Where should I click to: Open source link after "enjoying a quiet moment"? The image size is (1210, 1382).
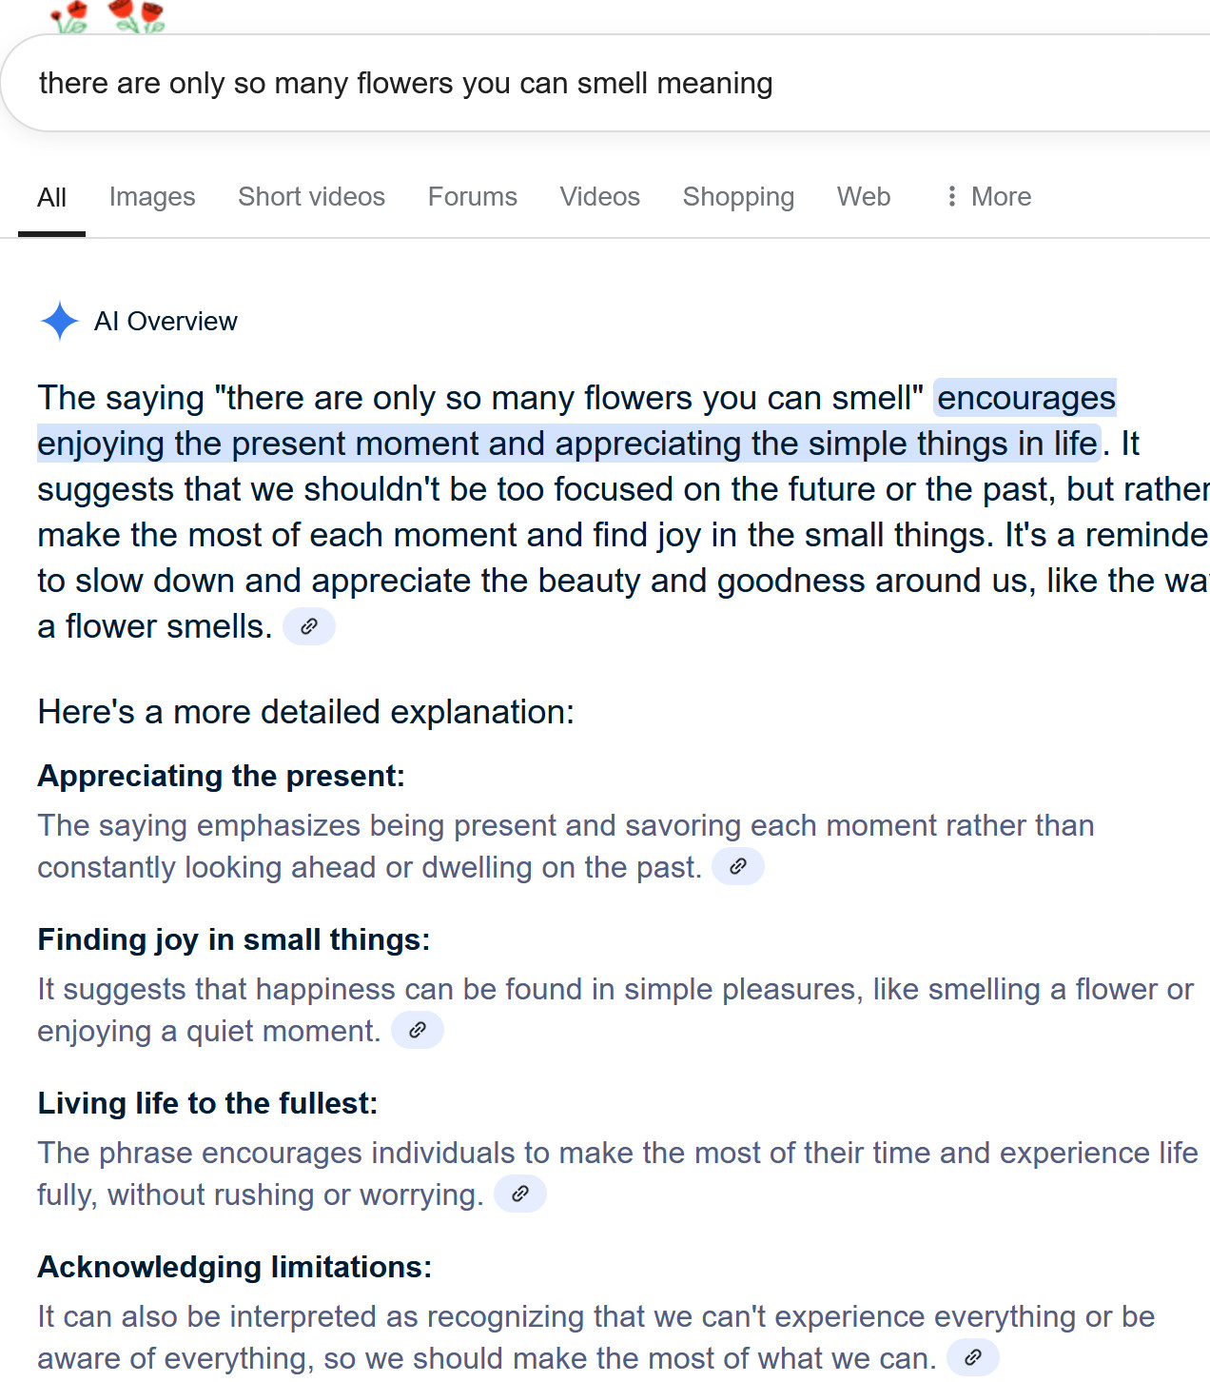click(x=418, y=1030)
